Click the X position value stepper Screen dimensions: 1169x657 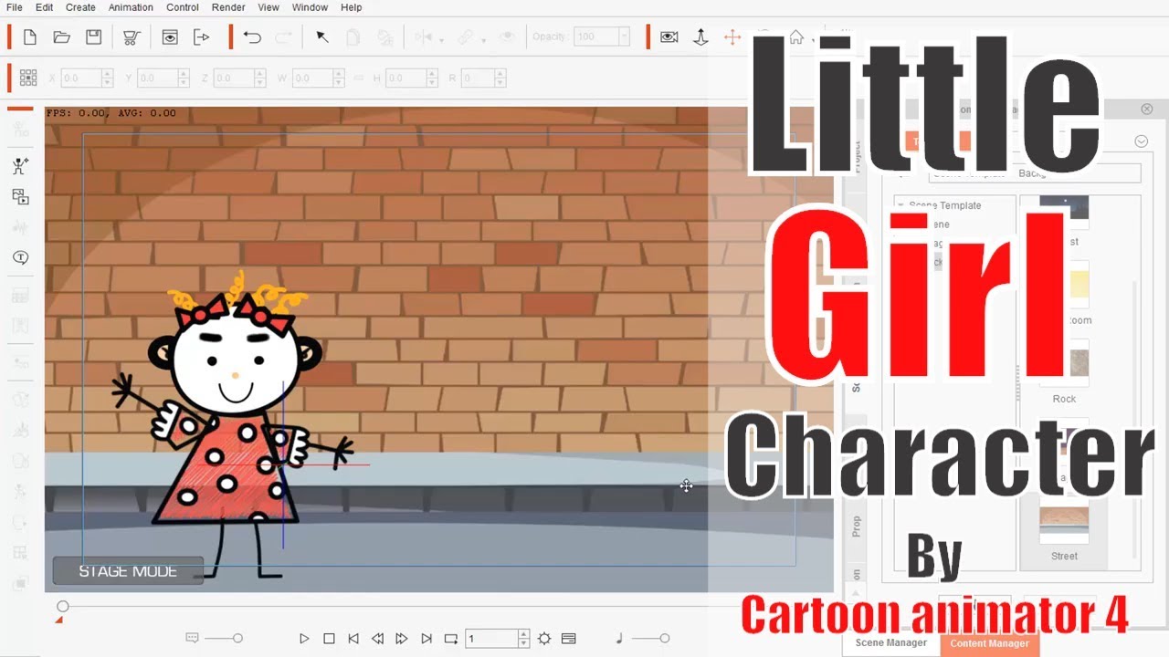(x=108, y=78)
